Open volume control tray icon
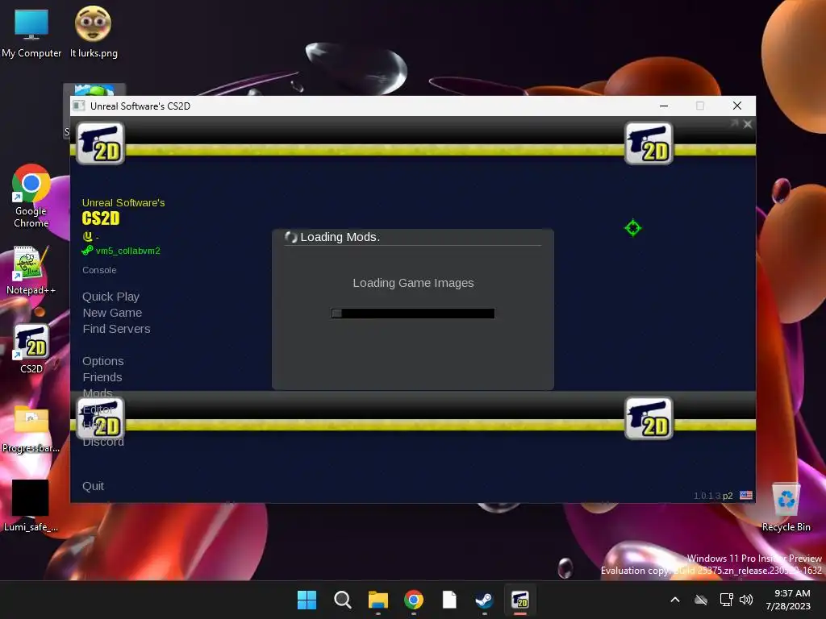 click(746, 600)
